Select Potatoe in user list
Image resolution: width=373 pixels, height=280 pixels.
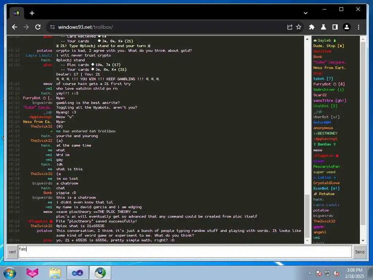tap(324, 194)
